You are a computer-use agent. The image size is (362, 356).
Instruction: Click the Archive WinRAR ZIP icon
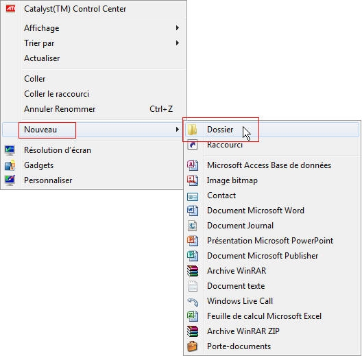coord(193,331)
